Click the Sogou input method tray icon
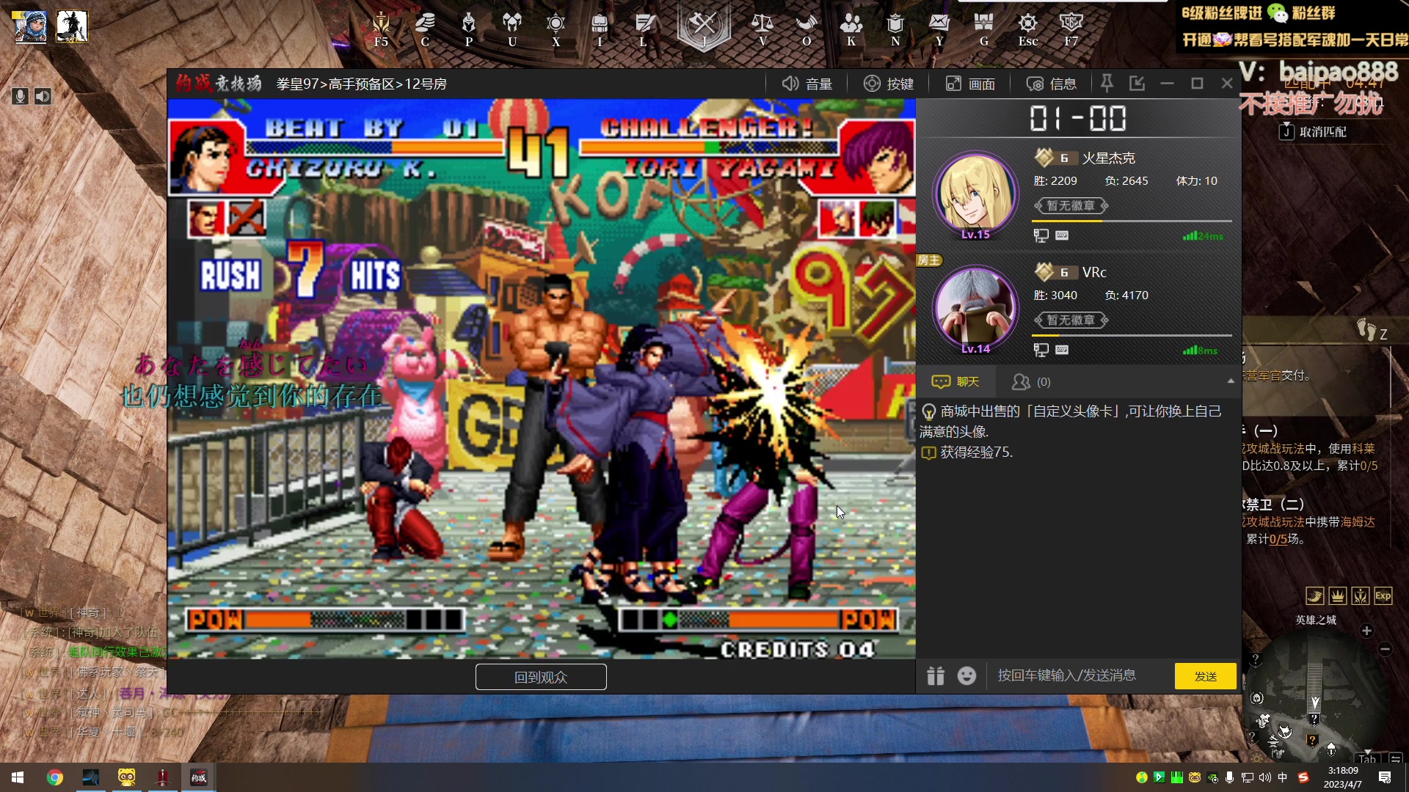Screen dimensions: 1409x792 coord(1303,777)
